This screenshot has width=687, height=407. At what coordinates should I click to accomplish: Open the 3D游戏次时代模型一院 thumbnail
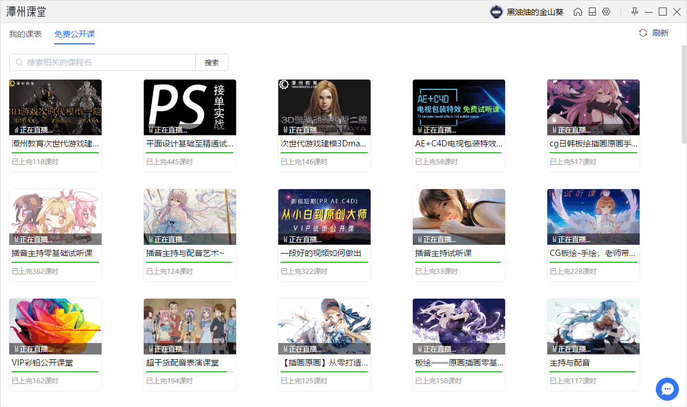click(55, 107)
